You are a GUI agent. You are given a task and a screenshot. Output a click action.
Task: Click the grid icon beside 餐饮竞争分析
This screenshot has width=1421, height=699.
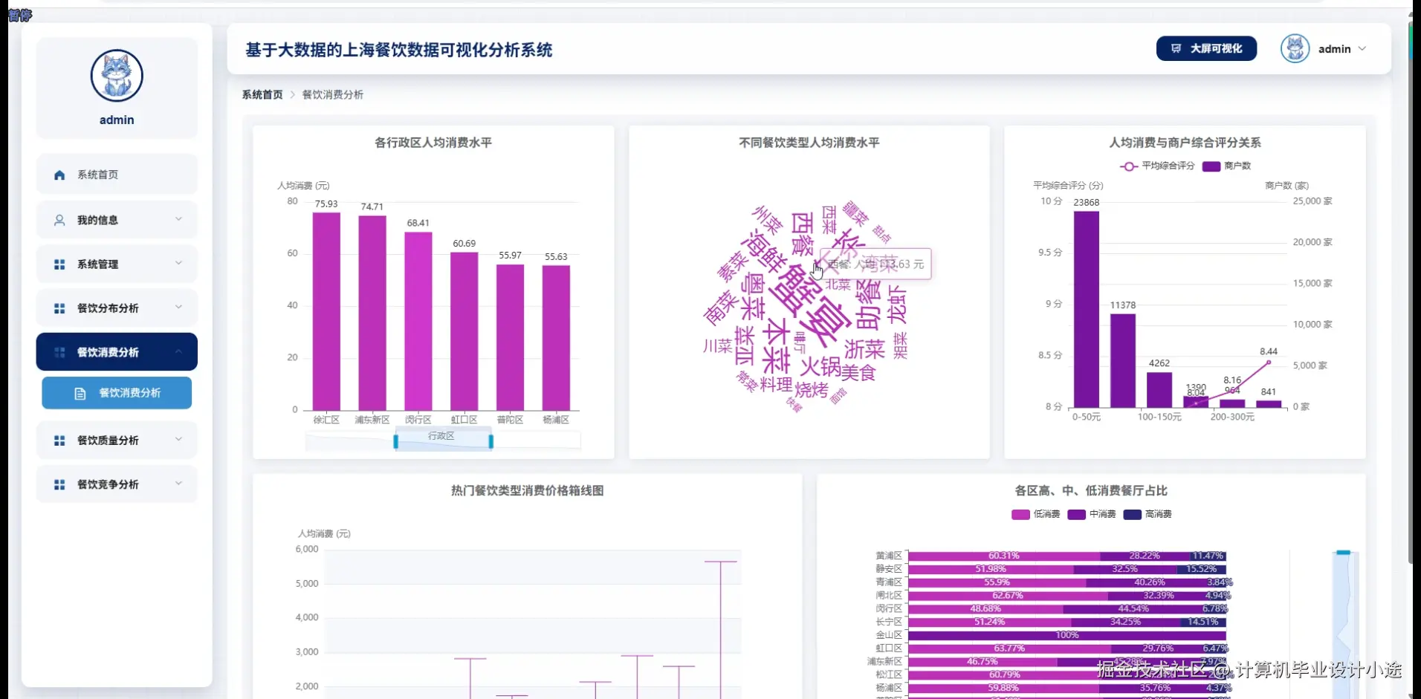coord(59,484)
